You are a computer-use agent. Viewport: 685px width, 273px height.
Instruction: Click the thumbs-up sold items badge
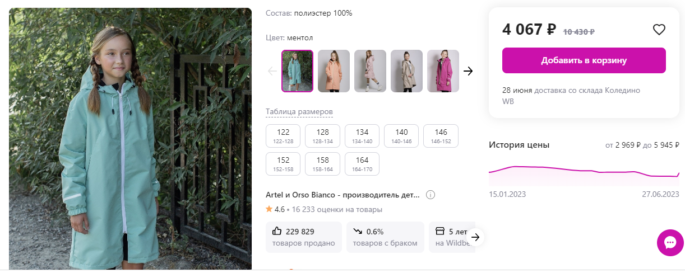(x=303, y=237)
